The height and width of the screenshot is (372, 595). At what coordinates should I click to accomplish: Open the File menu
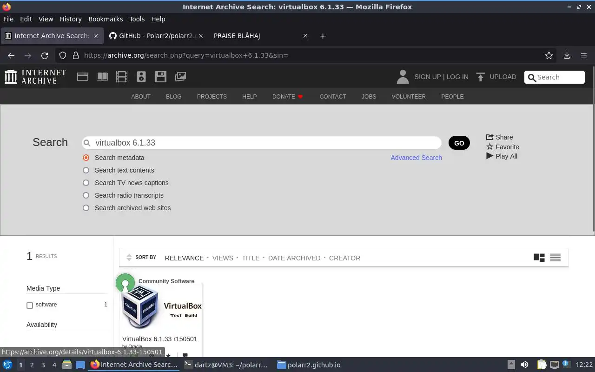click(x=8, y=19)
